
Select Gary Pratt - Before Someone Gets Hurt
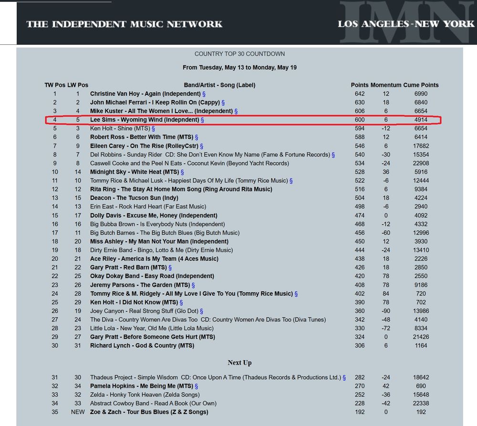coord(153,337)
